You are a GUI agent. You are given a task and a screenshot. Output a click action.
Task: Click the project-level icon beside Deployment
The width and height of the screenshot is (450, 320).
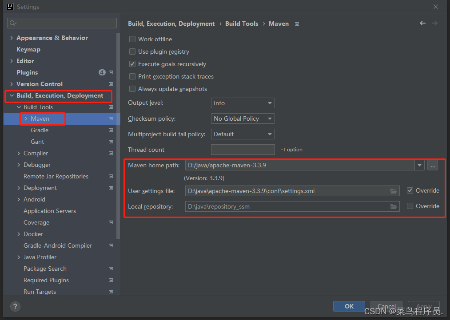pyautogui.click(x=111, y=188)
